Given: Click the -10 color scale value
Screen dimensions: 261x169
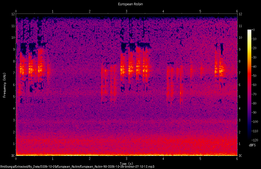Looking at the screenshot, I should pyautogui.click(x=254, y=39).
